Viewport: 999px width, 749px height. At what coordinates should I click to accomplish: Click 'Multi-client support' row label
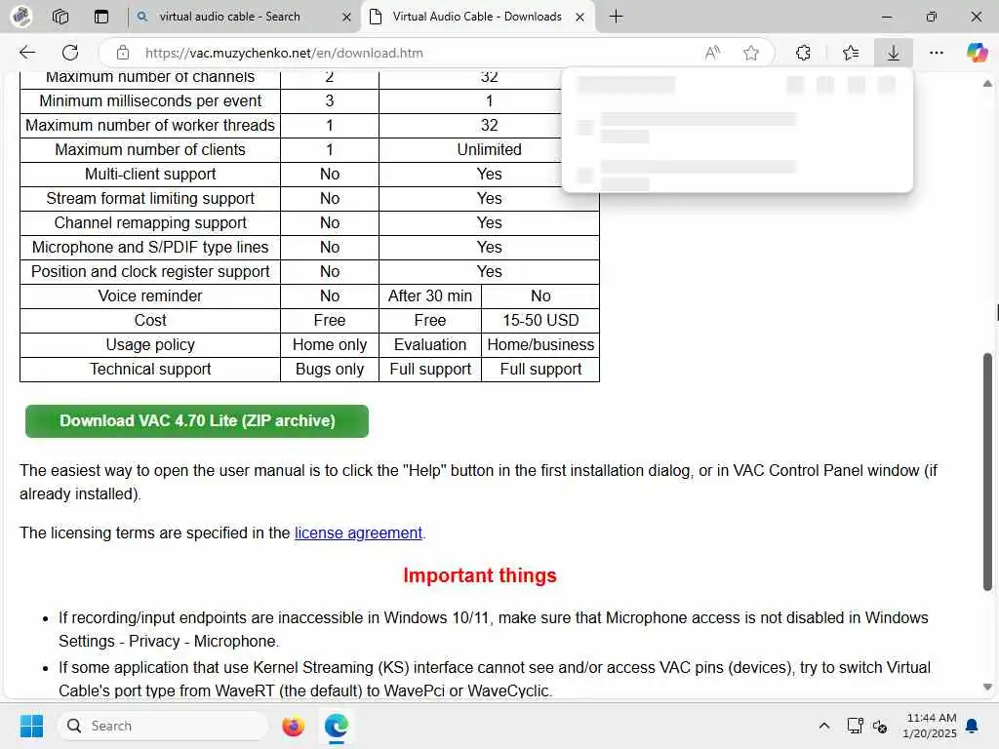point(149,174)
